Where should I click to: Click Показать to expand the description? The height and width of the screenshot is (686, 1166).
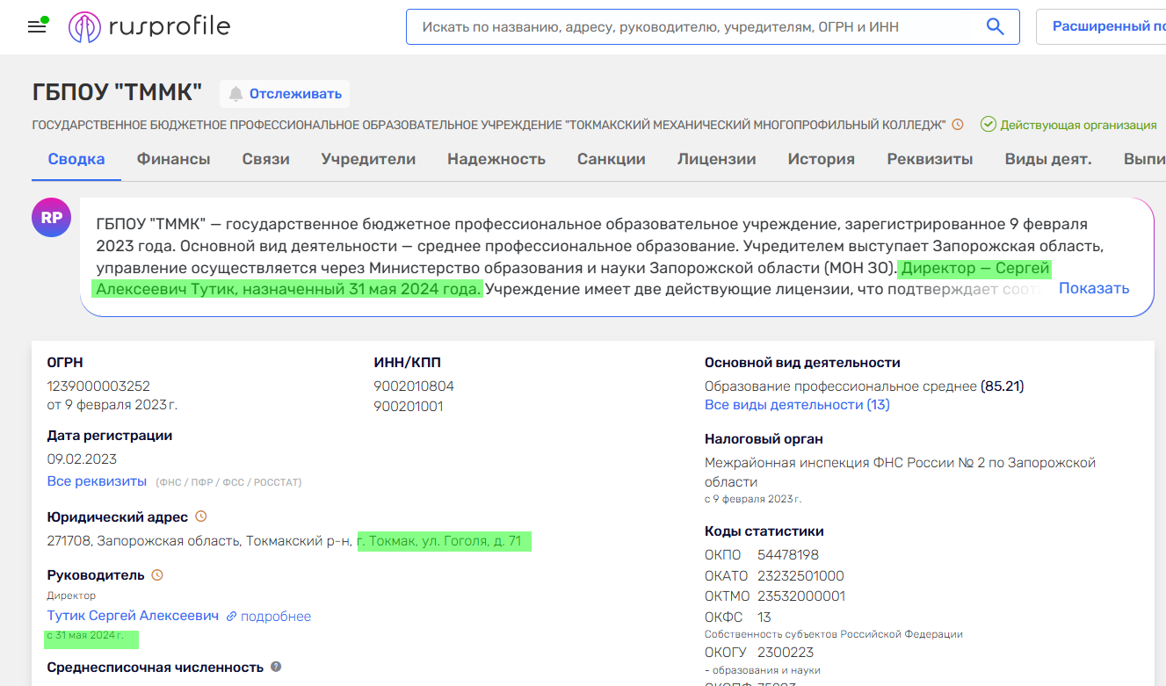(x=1093, y=287)
